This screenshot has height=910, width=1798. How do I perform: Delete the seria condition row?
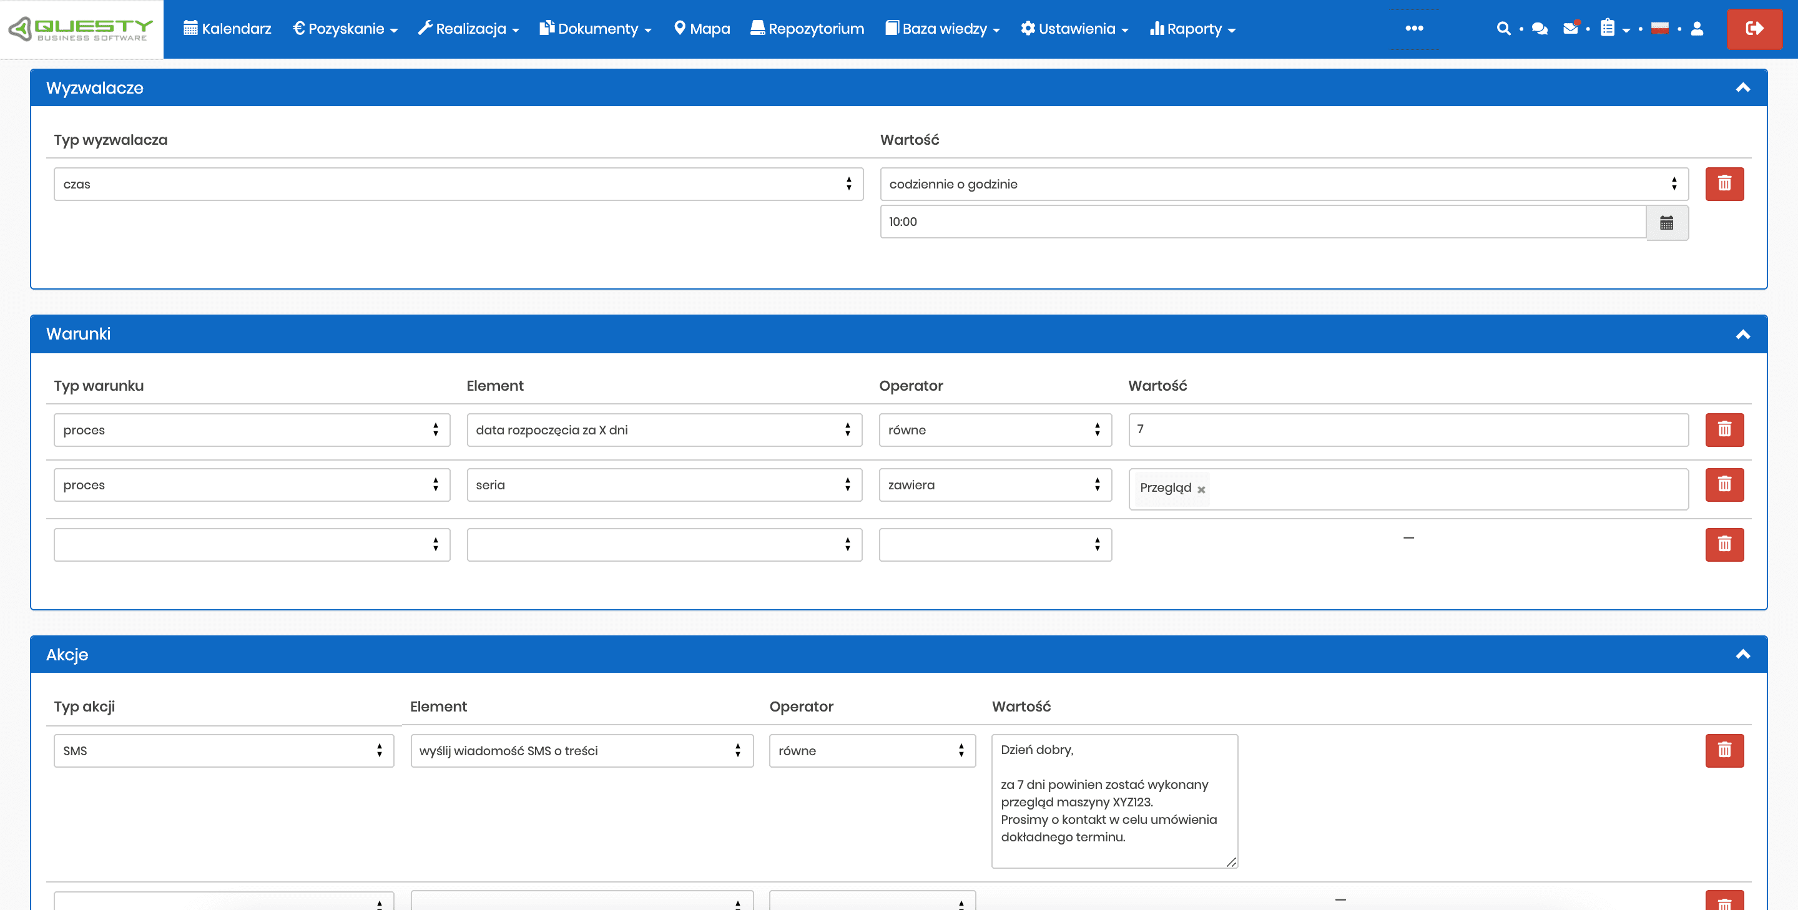(x=1725, y=485)
